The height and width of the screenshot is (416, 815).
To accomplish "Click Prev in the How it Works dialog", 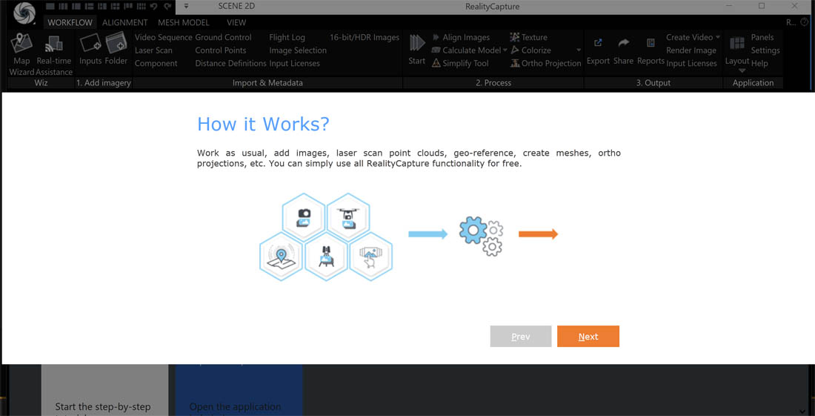I will tap(521, 337).
